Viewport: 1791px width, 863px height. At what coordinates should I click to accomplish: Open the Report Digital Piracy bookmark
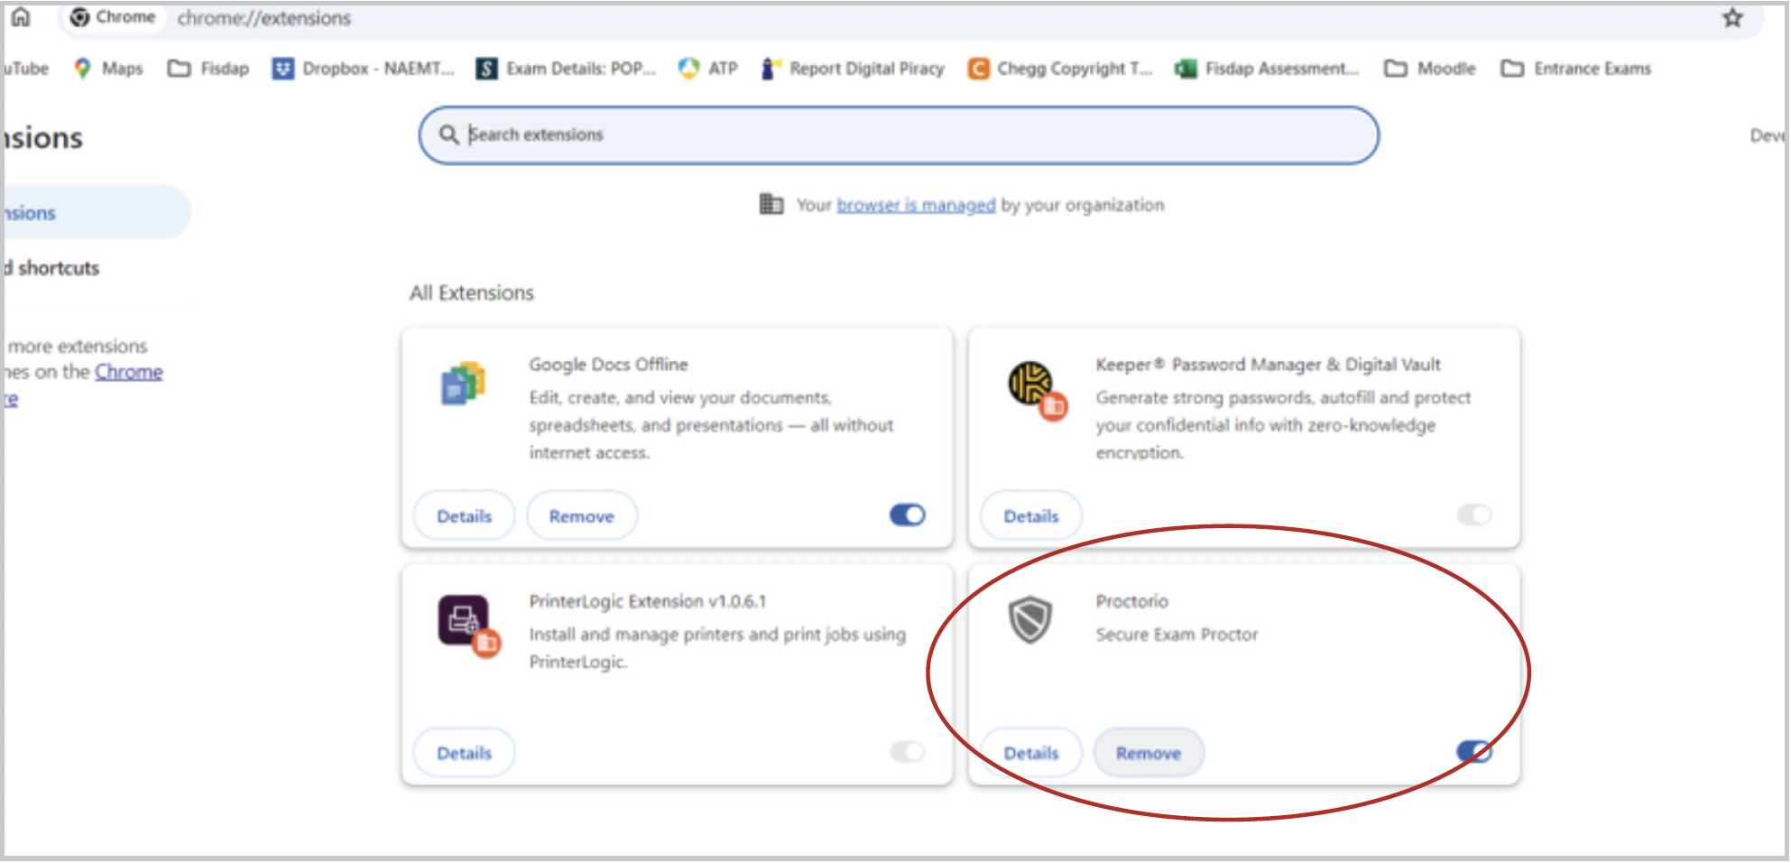click(x=853, y=69)
